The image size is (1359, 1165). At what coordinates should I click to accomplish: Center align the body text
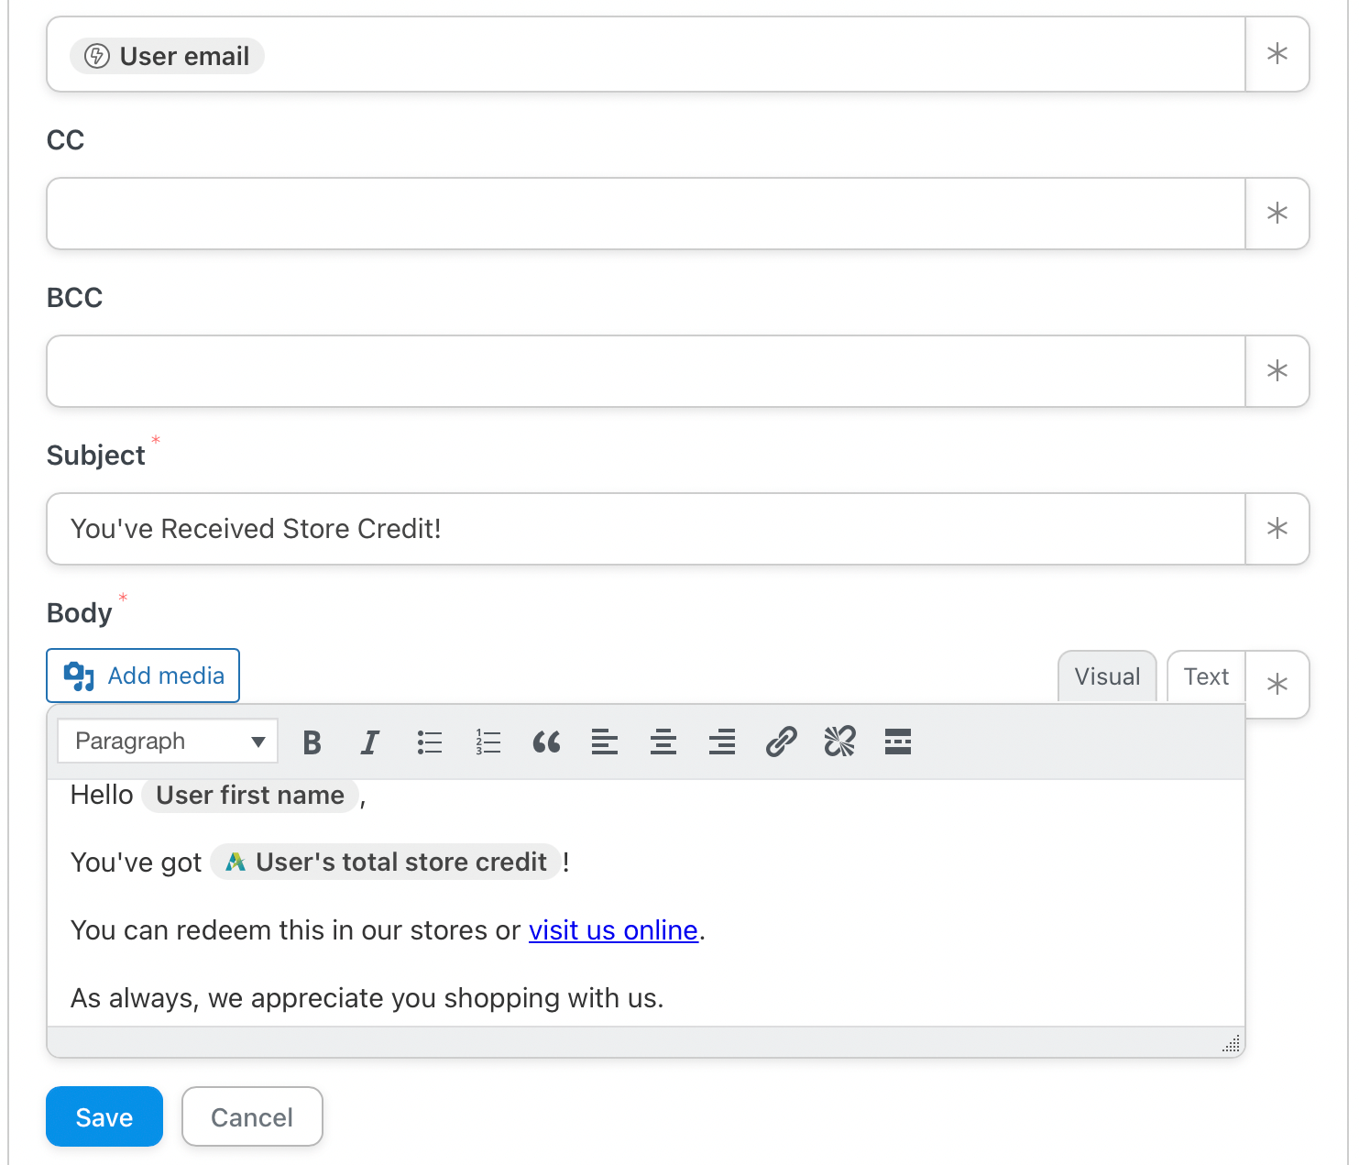[x=663, y=742]
